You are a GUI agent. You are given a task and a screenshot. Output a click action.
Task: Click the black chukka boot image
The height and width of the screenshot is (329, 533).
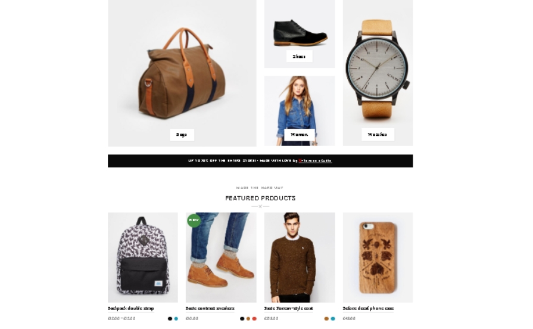[300, 32]
